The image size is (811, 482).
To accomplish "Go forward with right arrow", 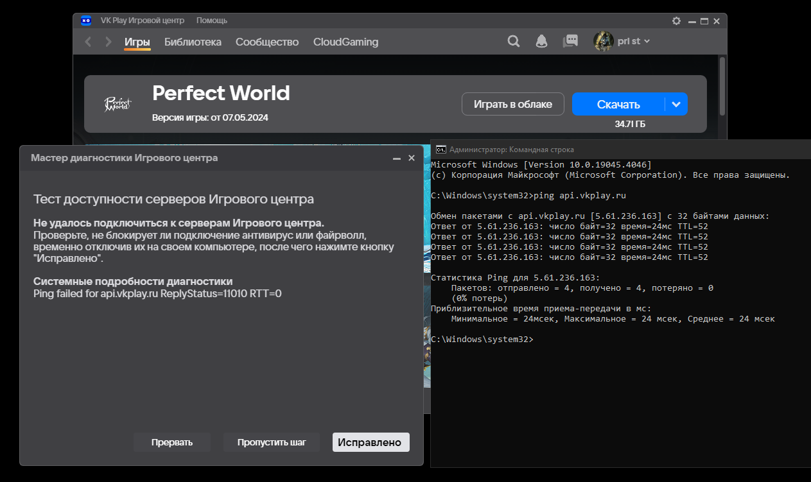I will [108, 42].
